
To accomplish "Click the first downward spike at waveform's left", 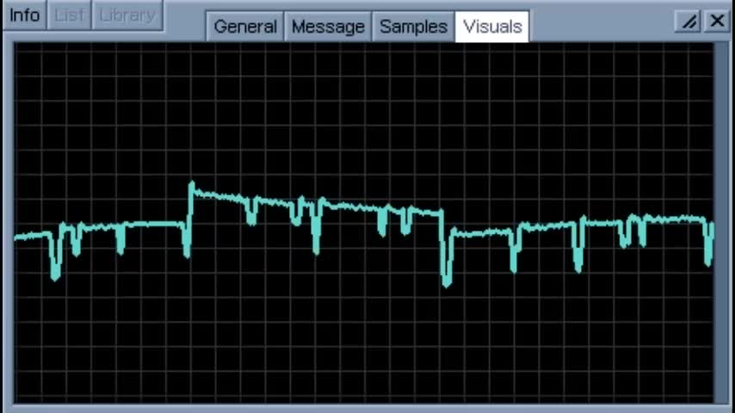I will tap(56, 274).
